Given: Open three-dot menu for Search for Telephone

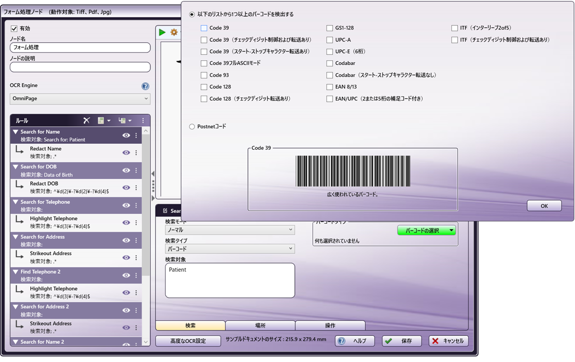Looking at the screenshot, I should (136, 205).
